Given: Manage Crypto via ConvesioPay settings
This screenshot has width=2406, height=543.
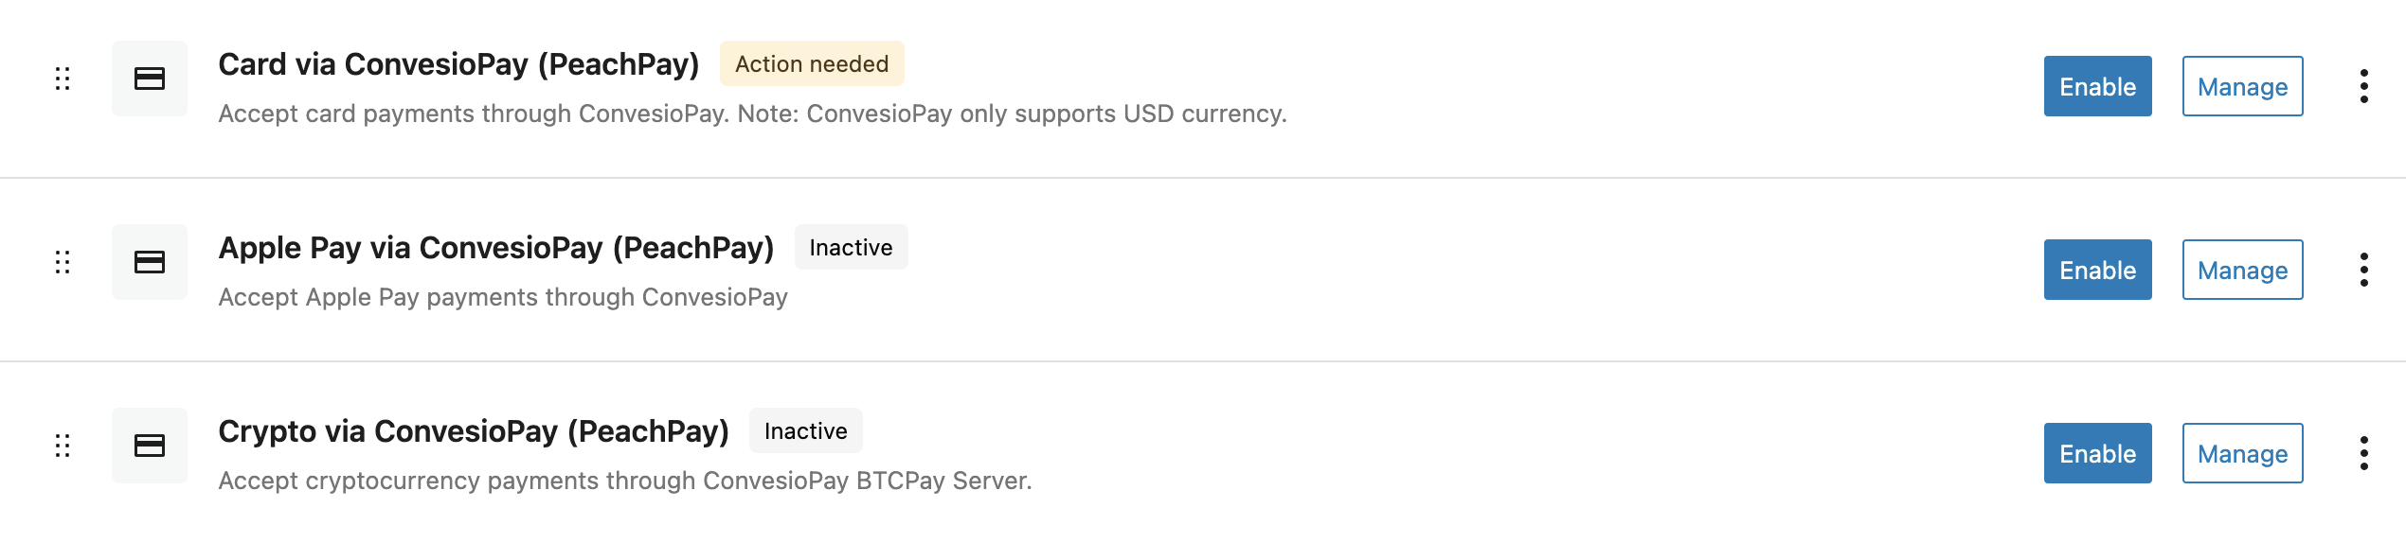Looking at the screenshot, I should tap(2242, 453).
